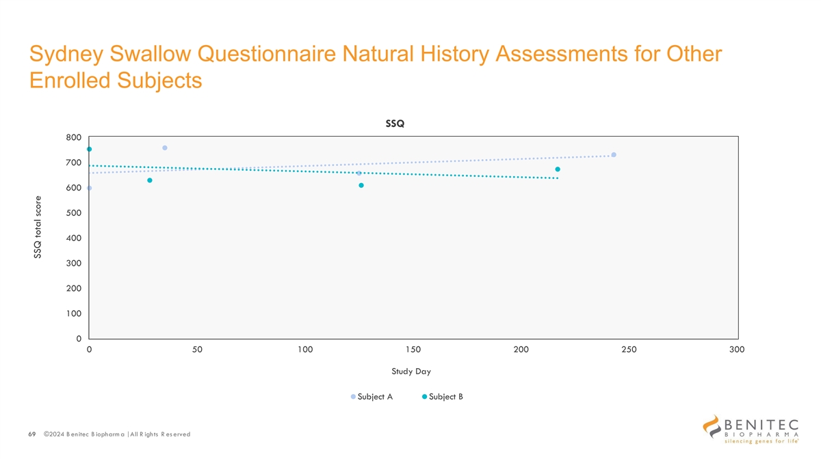Click the 800 label on the vertical axis
Screen dimensions: 821x461
[x=74, y=137]
